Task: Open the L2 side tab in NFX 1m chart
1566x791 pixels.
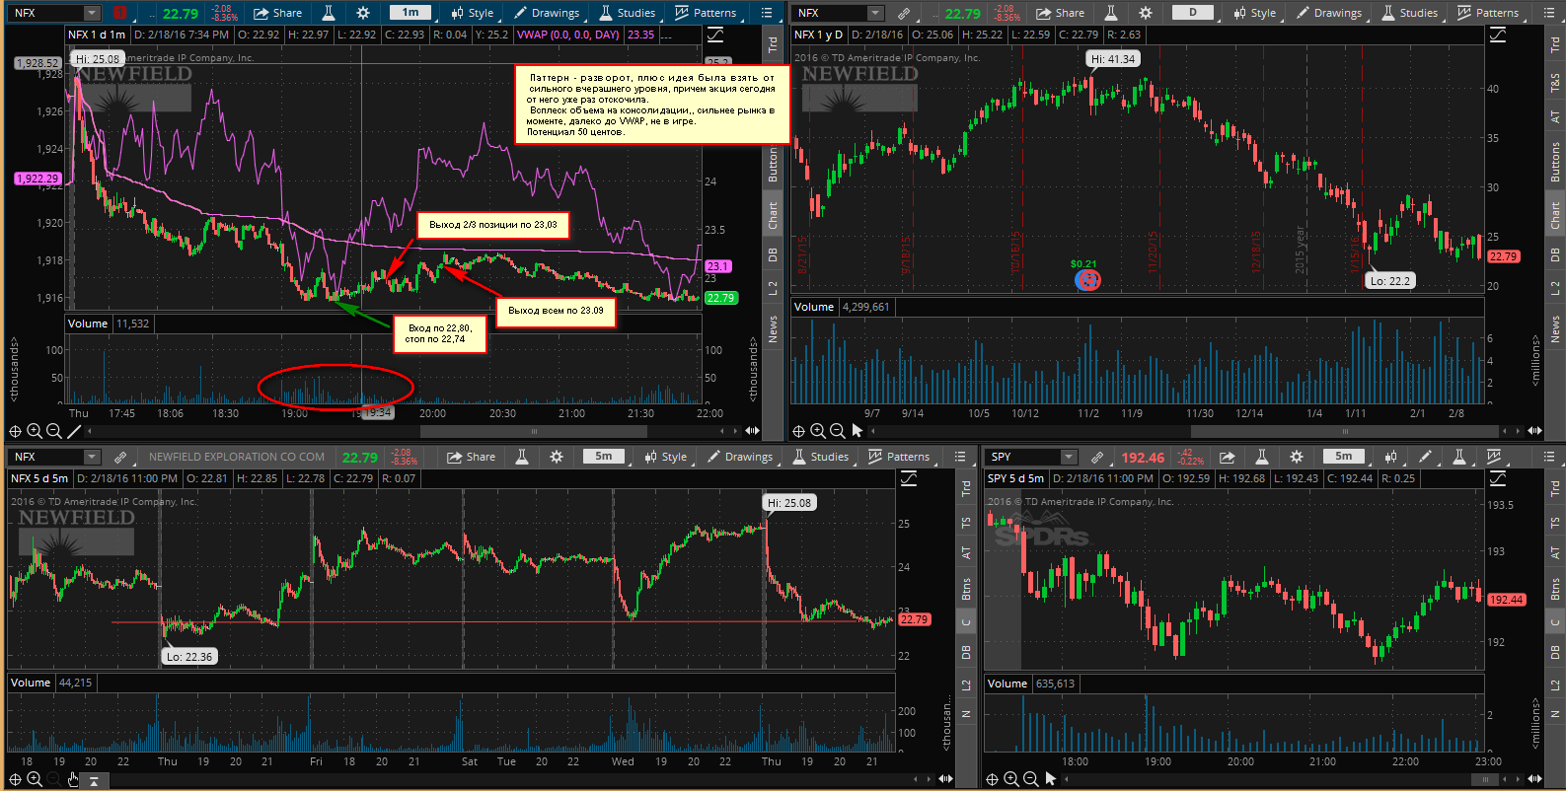Action: 773,288
